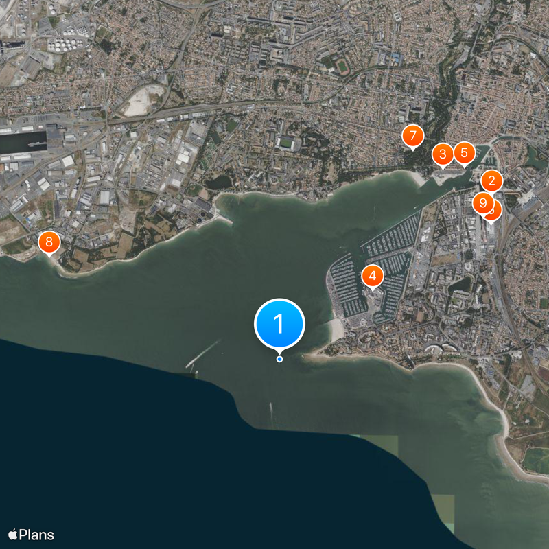Select the partially hidden pin behind pin 9
This screenshot has height=549, width=549.
coord(495,212)
